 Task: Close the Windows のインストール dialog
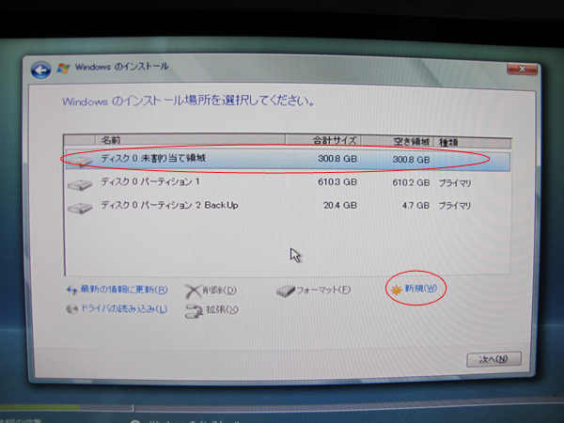522,69
